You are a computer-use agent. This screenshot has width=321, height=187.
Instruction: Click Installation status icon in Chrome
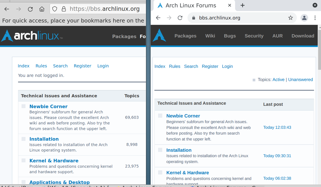(160, 150)
